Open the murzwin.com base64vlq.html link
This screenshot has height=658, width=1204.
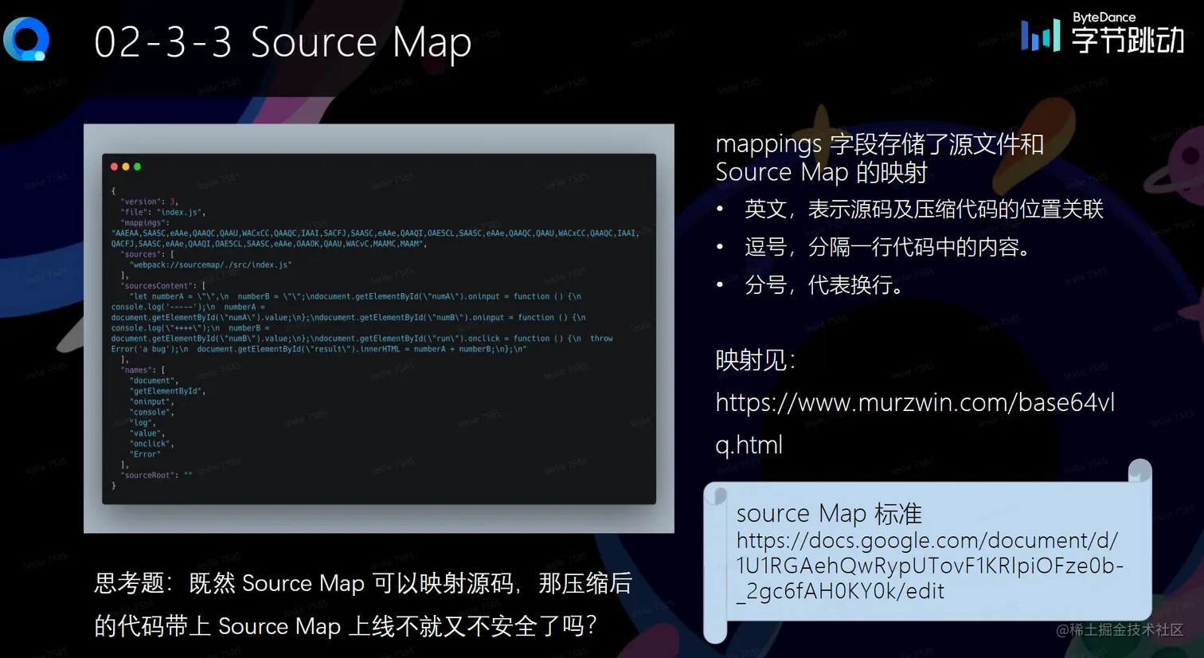pyautogui.click(x=915, y=423)
